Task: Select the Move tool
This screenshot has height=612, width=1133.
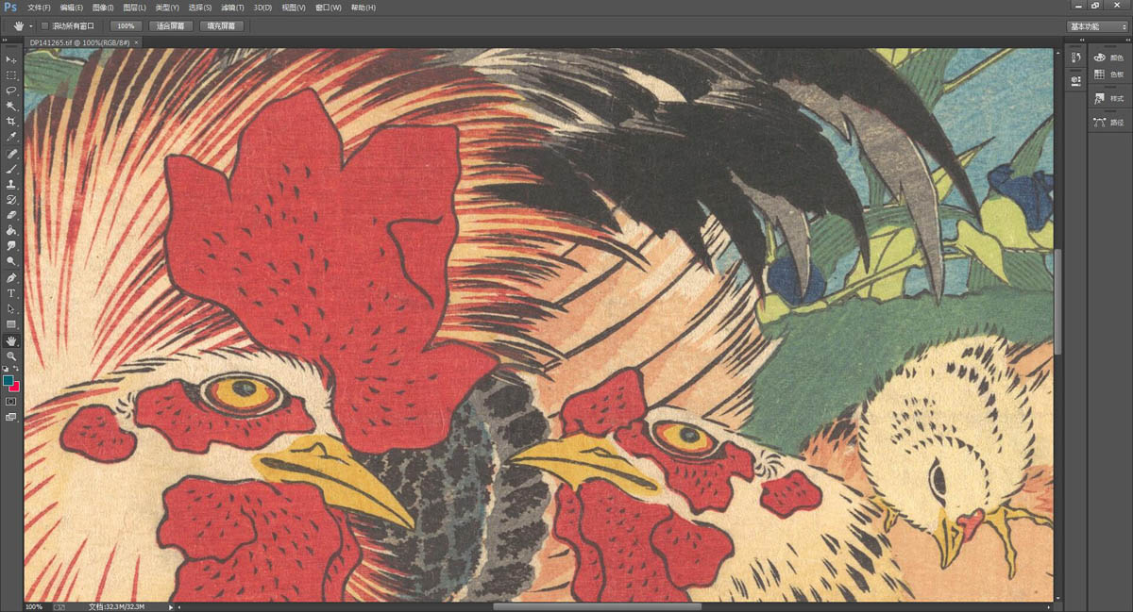Action: click(x=11, y=59)
